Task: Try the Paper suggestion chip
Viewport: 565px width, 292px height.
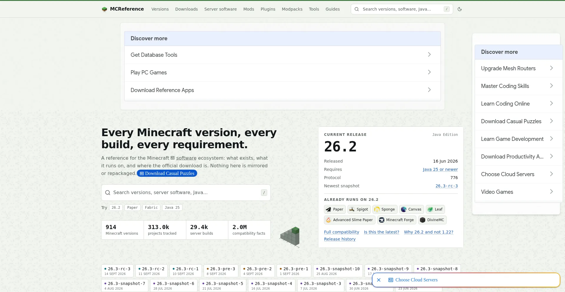Action: click(x=132, y=208)
